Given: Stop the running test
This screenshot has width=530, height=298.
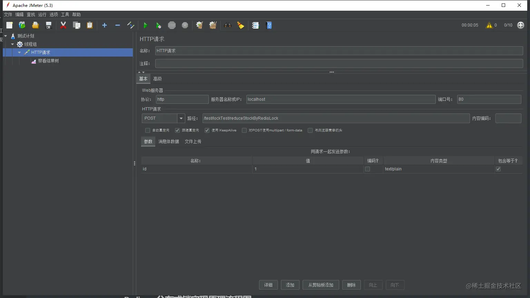Looking at the screenshot, I should (x=172, y=25).
